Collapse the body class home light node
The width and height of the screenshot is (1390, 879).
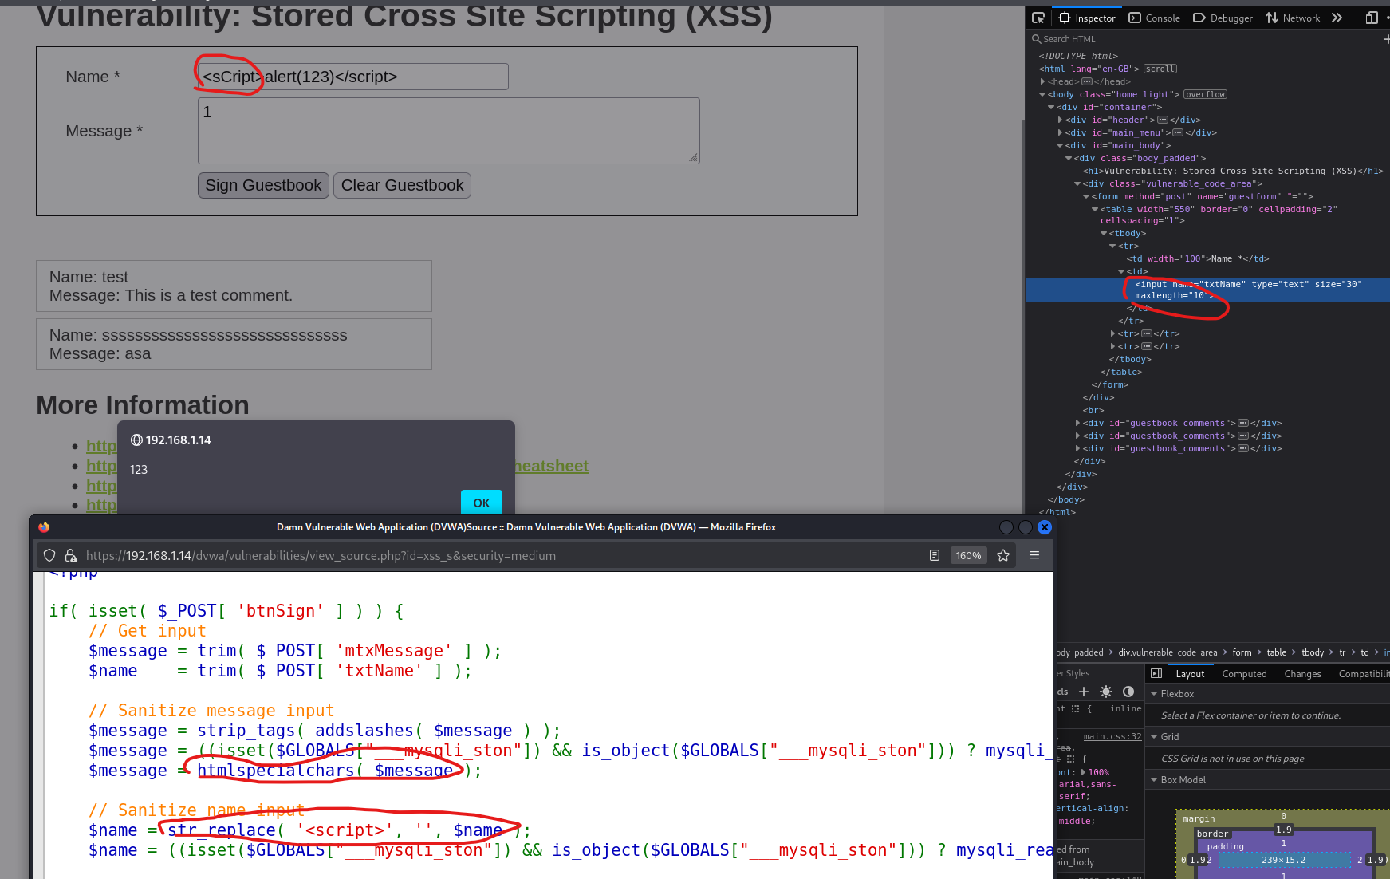(1042, 94)
